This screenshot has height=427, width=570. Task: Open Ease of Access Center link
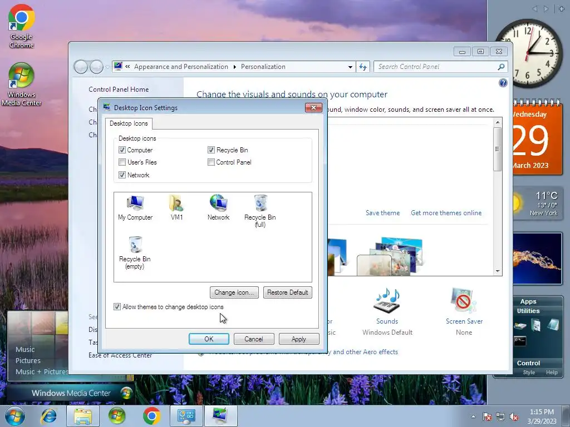[x=120, y=355]
